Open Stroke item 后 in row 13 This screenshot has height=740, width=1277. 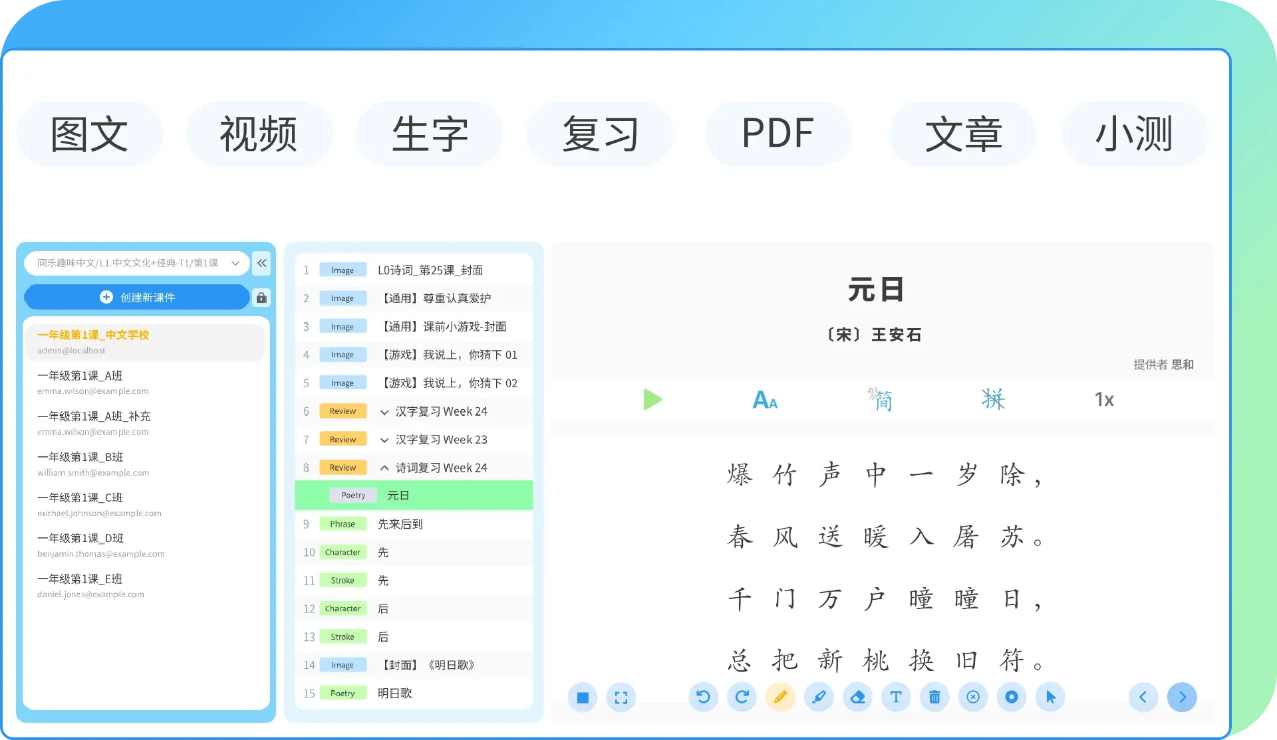[x=414, y=637]
